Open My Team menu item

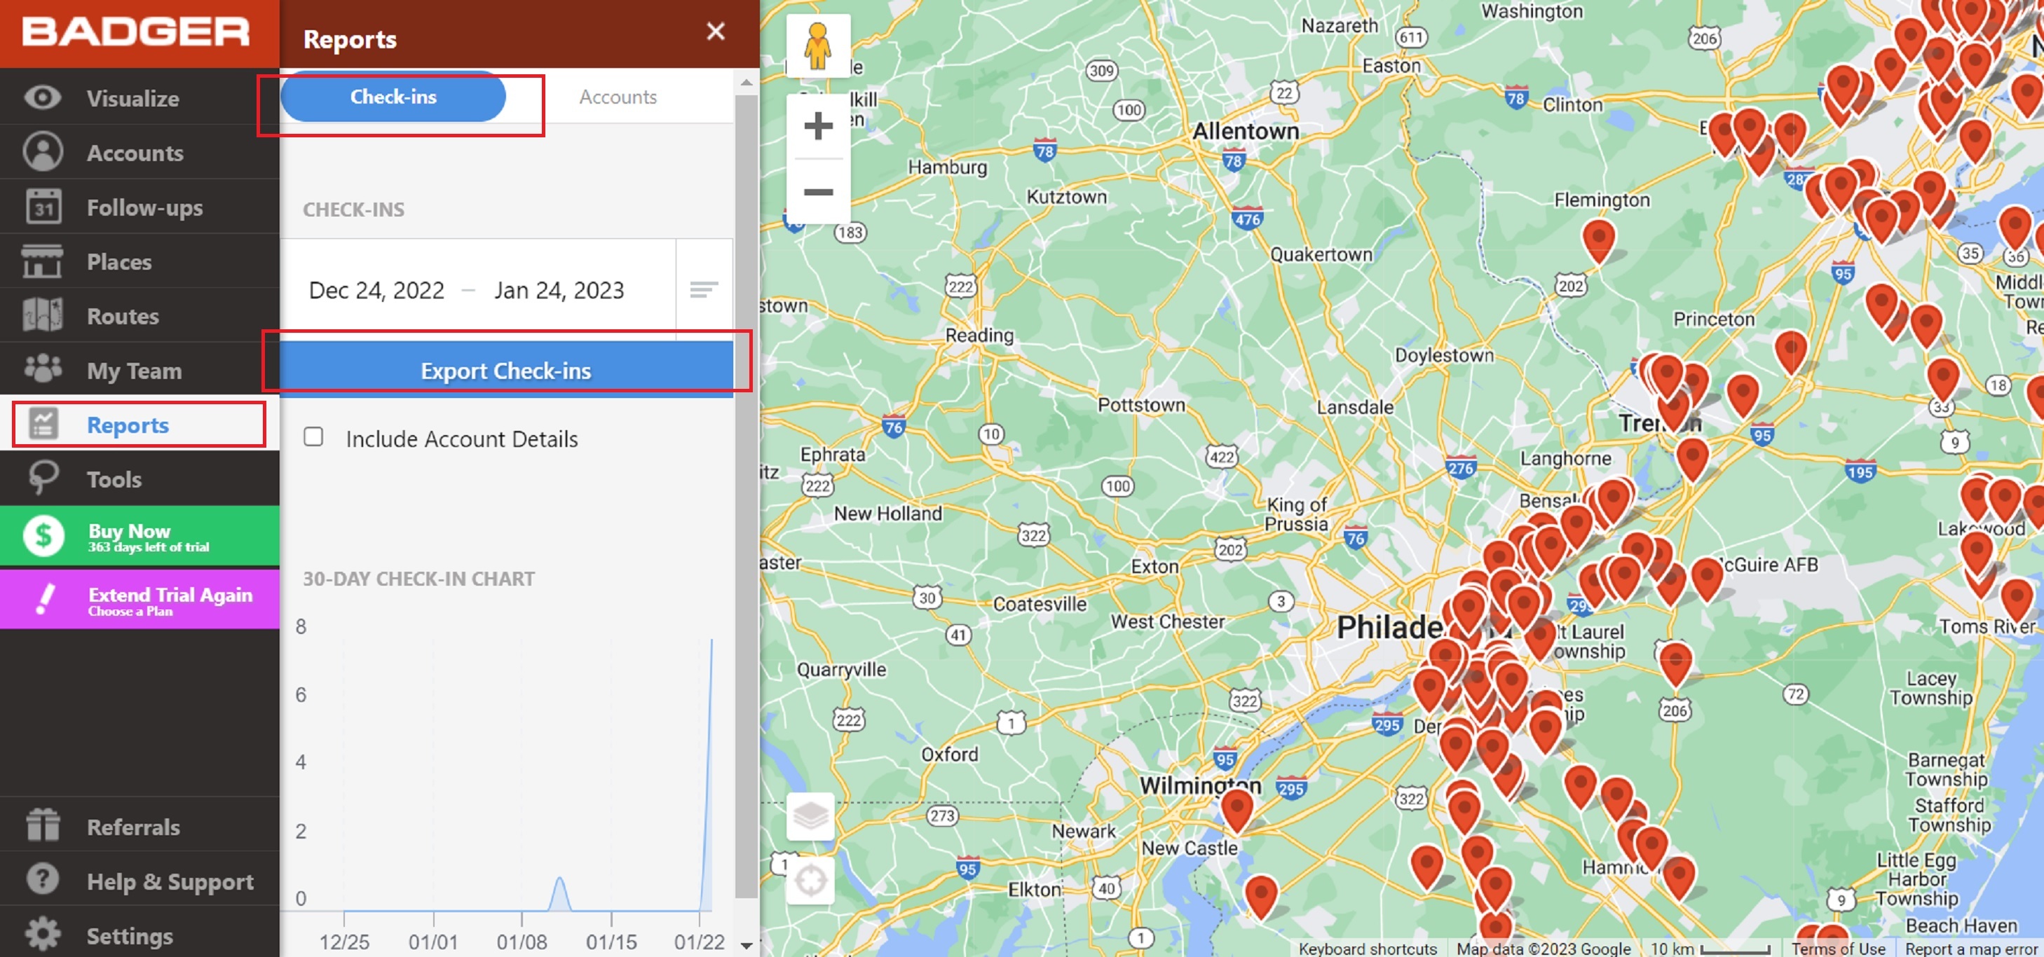click(x=139, y=371)
